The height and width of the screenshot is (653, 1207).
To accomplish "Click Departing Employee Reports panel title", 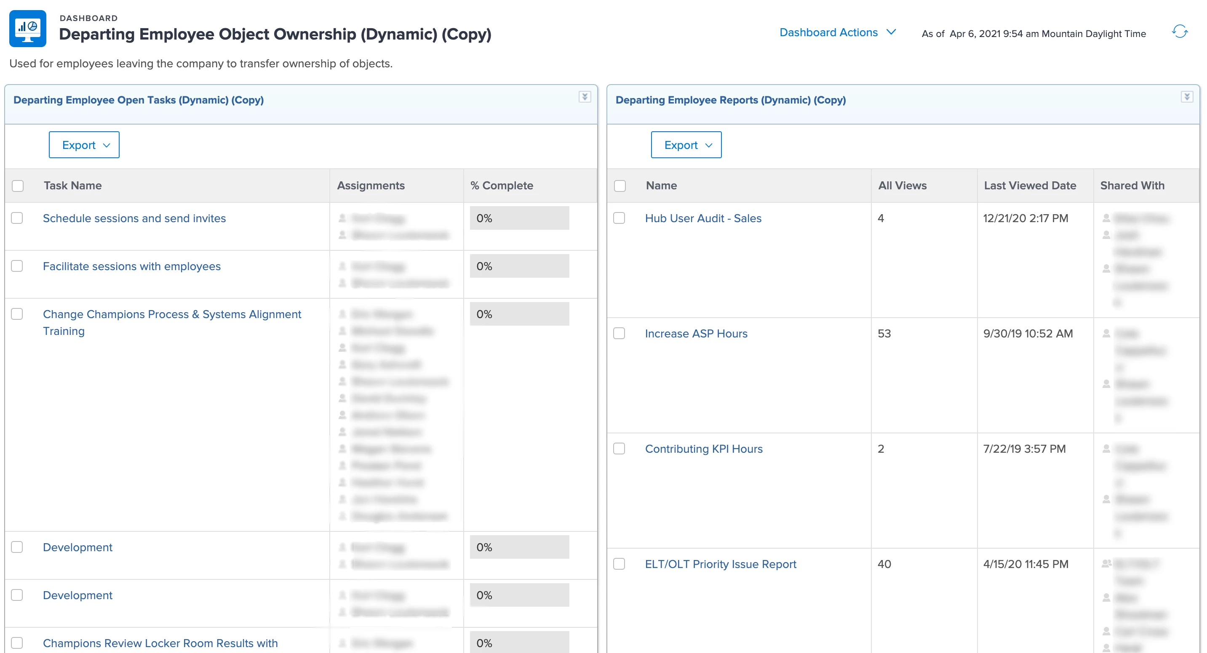I will [730, 100].
